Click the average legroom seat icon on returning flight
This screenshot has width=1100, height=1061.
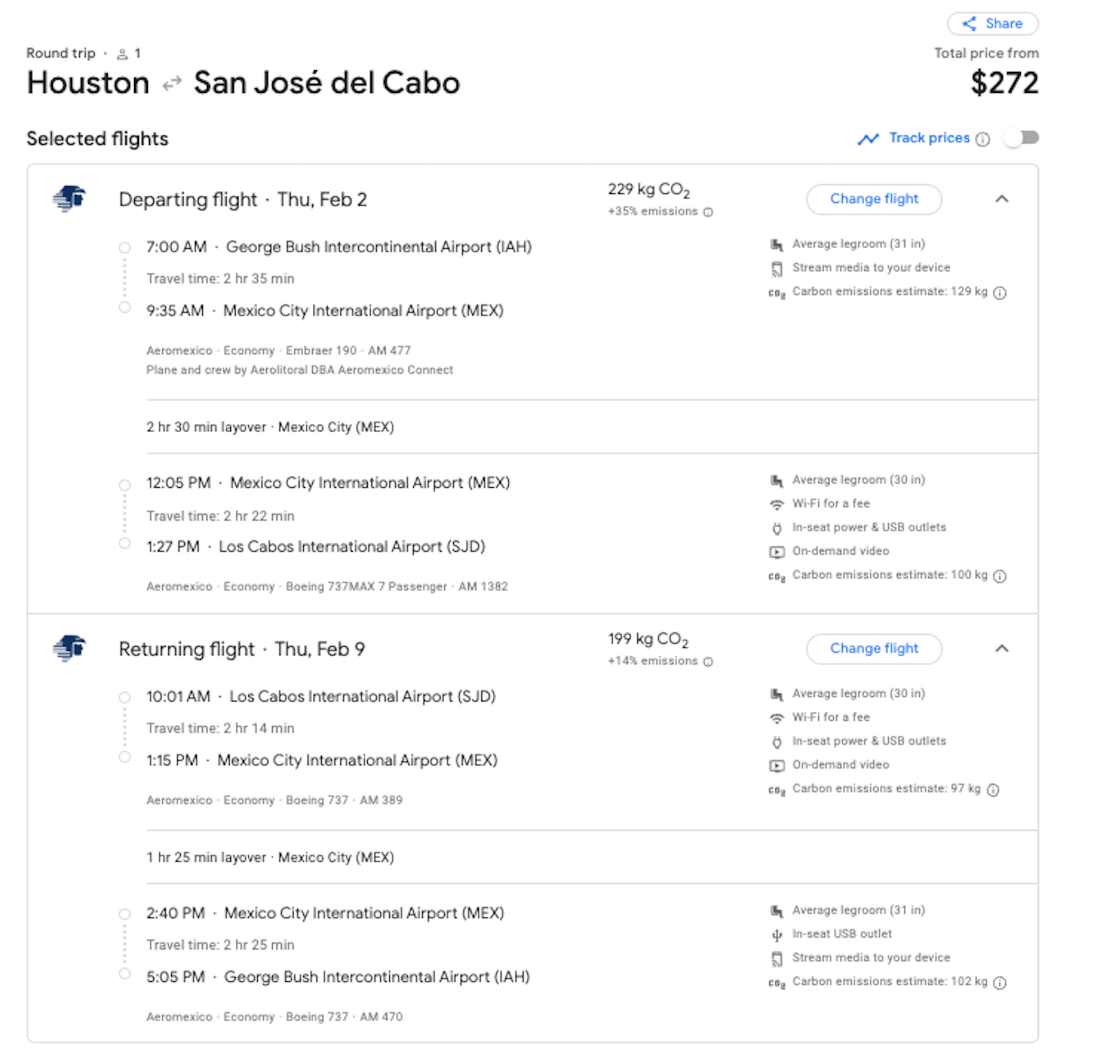777,693
